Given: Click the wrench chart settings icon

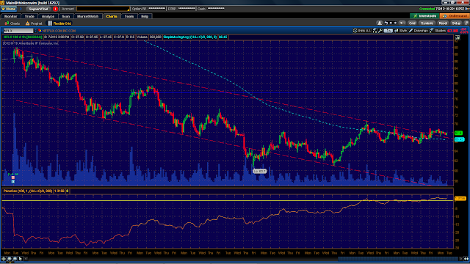Looking at the screenshot, I should 380,31.
